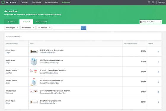Switch to the Overview tab

[11, 22]
